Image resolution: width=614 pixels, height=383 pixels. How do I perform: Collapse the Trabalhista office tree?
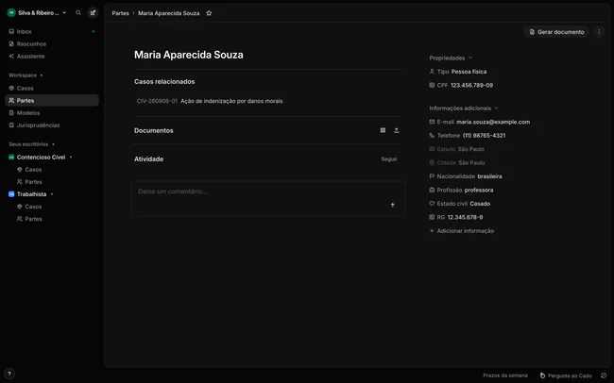(x=52, y=194)
